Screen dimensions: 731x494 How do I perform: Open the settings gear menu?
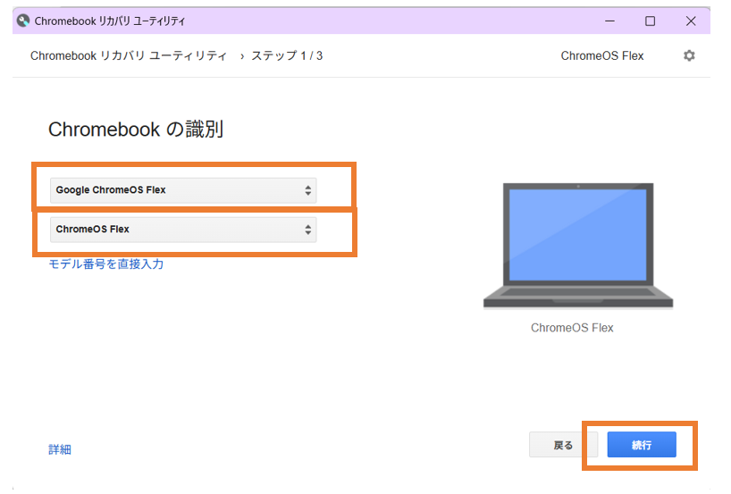tap(689, 55)
